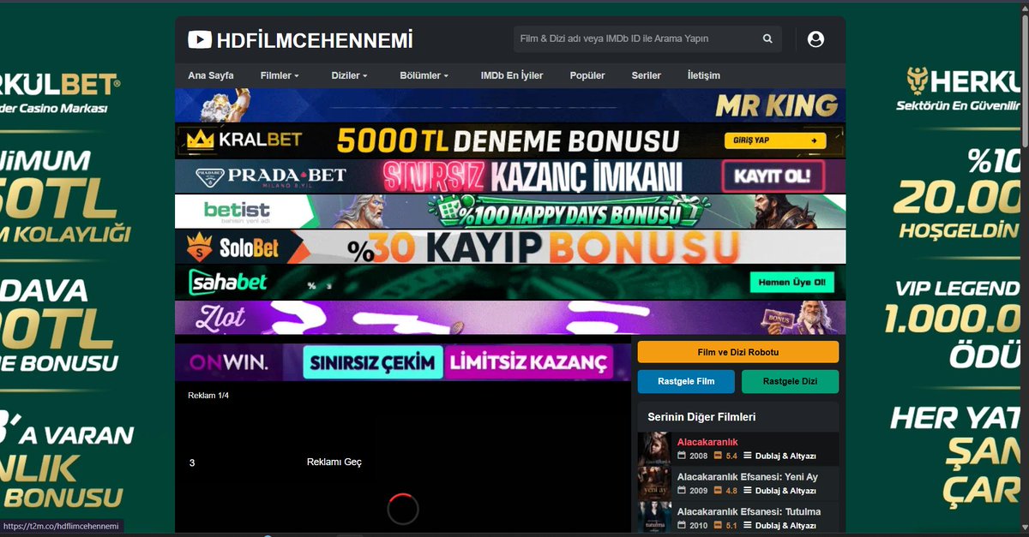Image resolution: width=1029 pixels, height=537 pixels.
Task: Open IMDb En İyiler menu item
Action: (512, 75)
